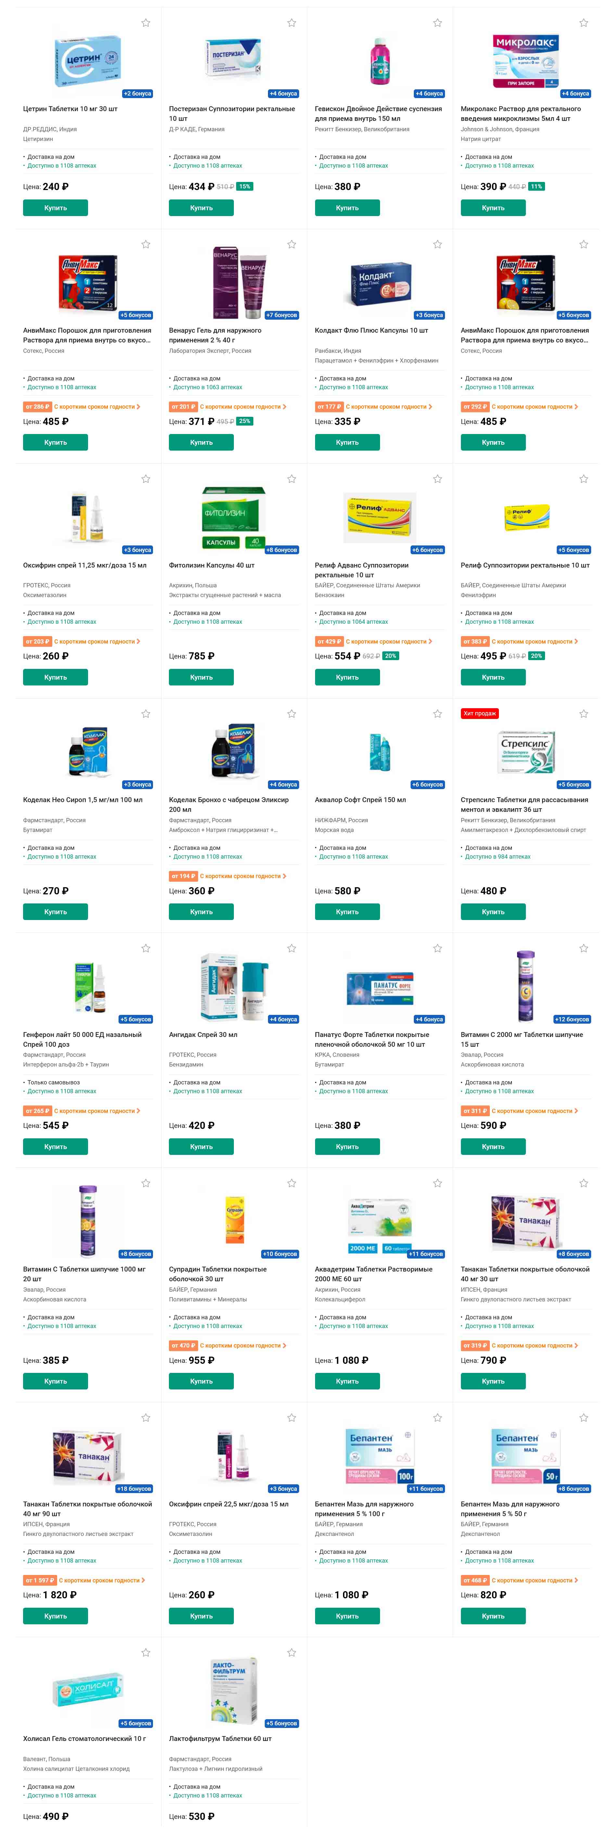Image resolution: width=610 pixels, height=1841 pixels.
Task: Toggle favorite star on Холисал gel
Action: tap(146, 1652)
